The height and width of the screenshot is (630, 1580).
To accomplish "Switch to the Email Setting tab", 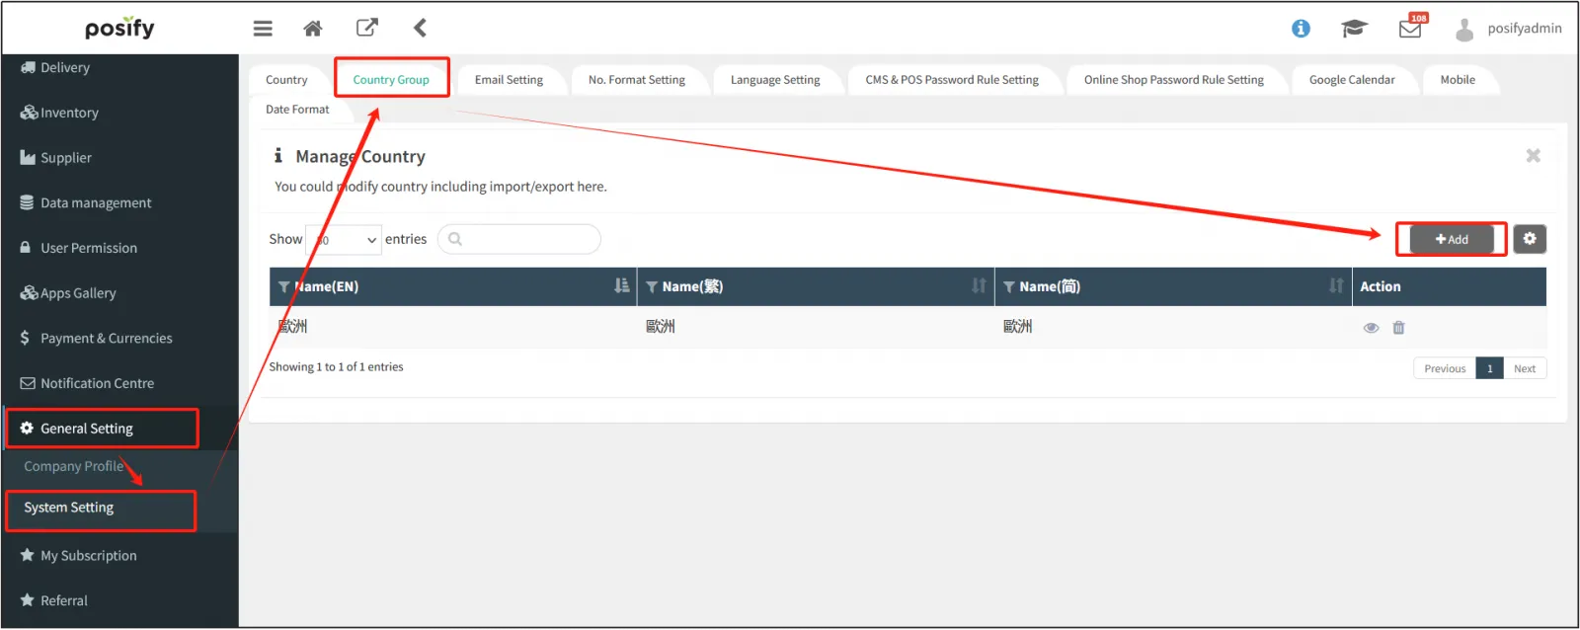I will coord(509,80).
